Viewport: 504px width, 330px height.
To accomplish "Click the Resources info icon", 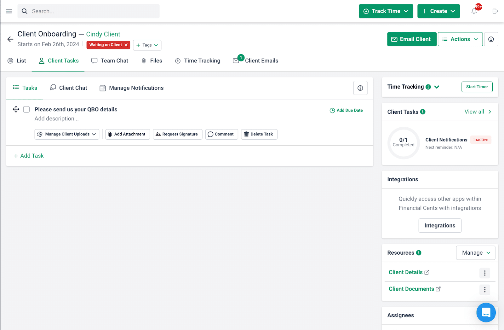I will (419, 253).
